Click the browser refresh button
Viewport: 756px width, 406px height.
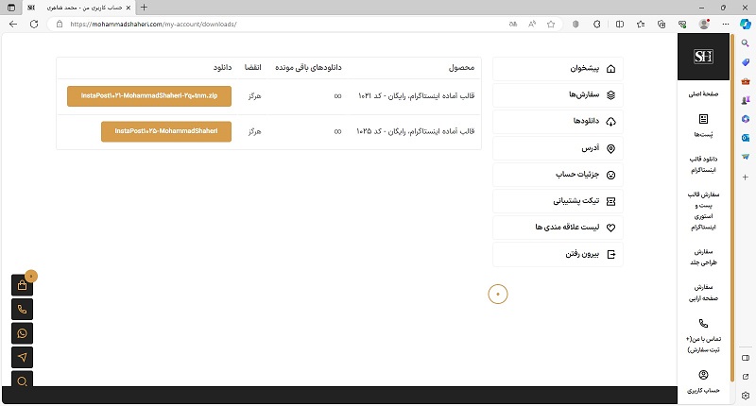coord(34,24)
